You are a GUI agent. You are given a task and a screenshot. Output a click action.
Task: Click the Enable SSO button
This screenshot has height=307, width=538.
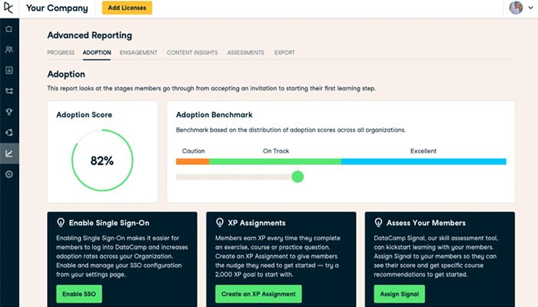[79, 294]
